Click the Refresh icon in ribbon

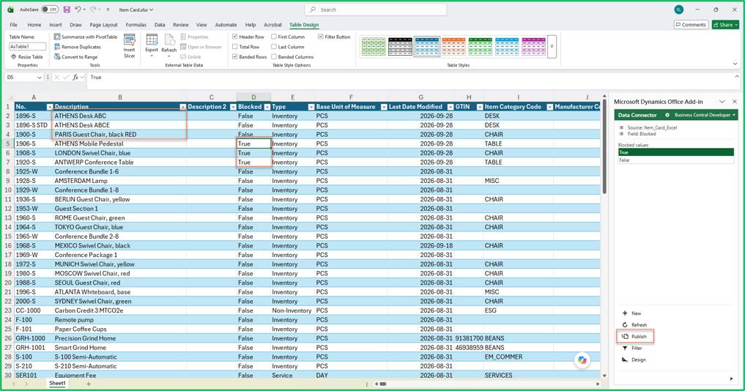click(x=169, y=45)
